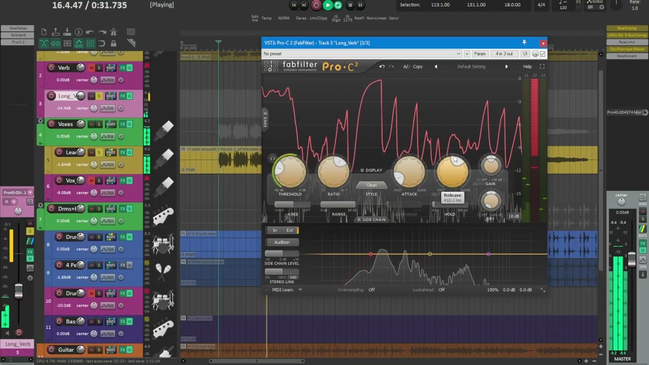Screen dimensions: 649x365
Task: Click the Open Project upload-arrow icon
Action: pyautogui.click(x=56, y=32)
